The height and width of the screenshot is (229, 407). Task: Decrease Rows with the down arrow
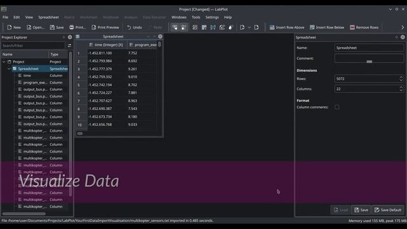(401, 80)
